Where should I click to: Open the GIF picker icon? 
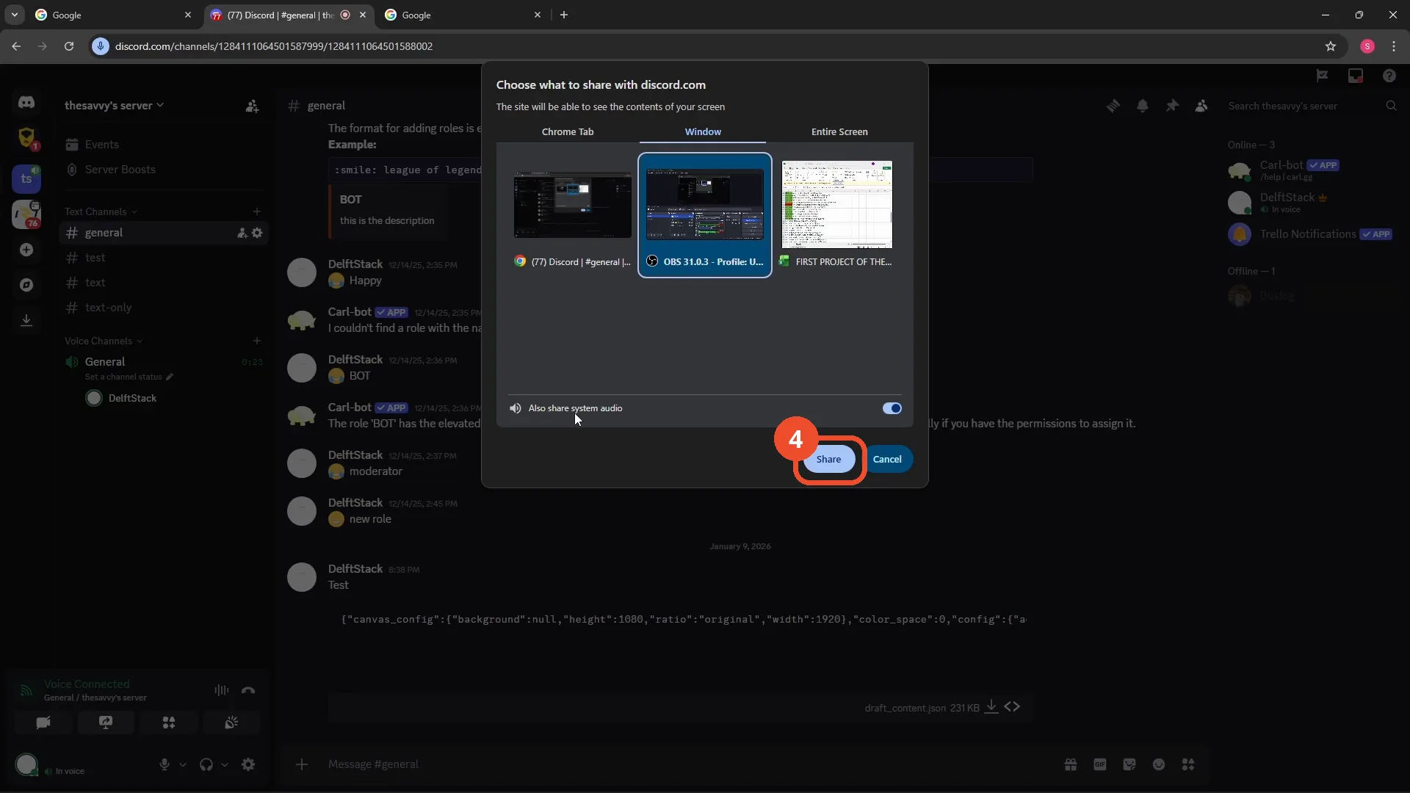coord(1100,764)
